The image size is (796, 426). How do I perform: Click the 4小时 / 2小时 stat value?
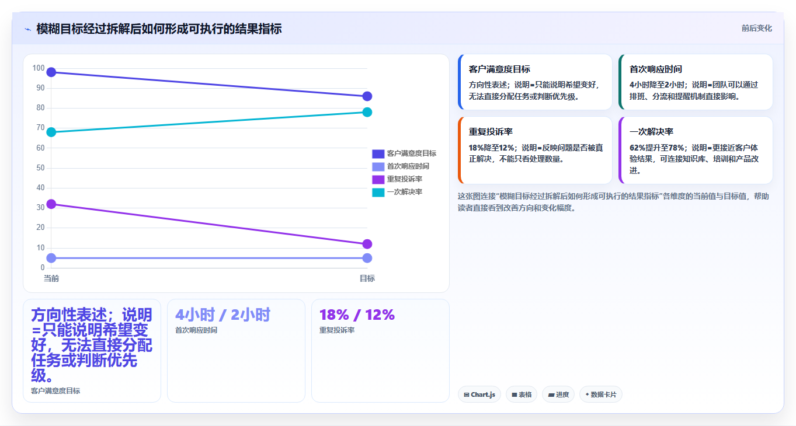pos(223,315)
